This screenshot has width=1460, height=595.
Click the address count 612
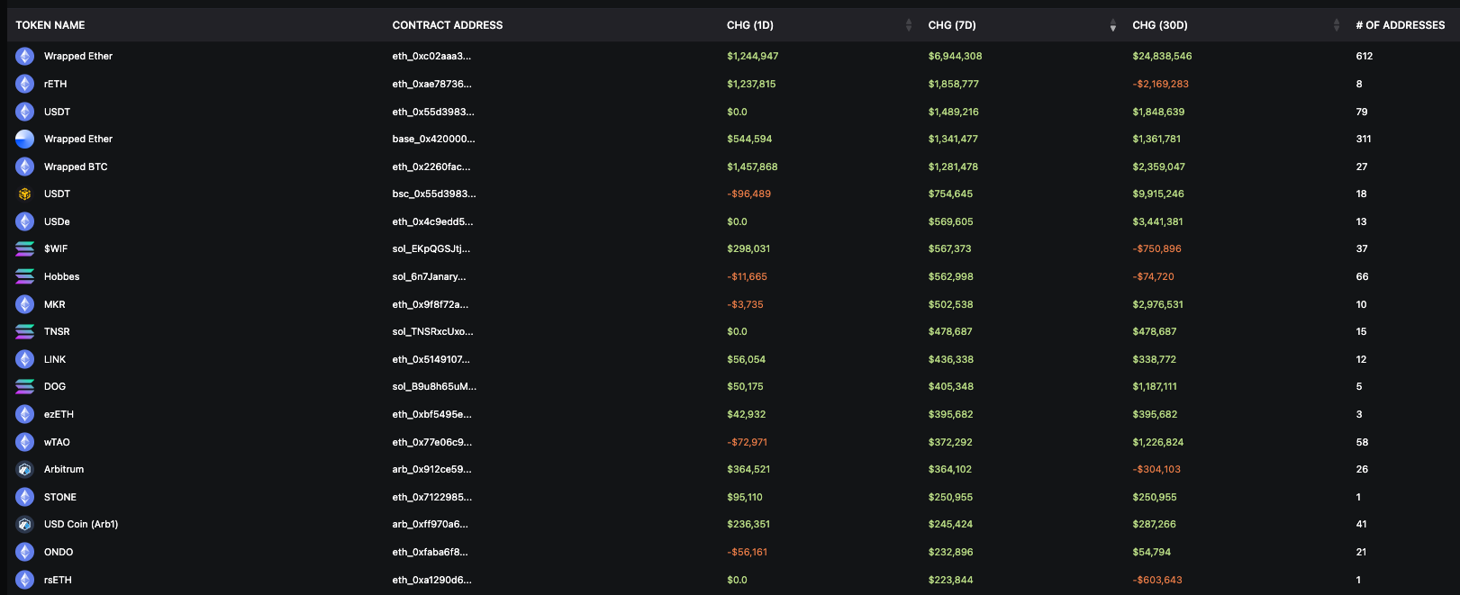click(1364, 56)
